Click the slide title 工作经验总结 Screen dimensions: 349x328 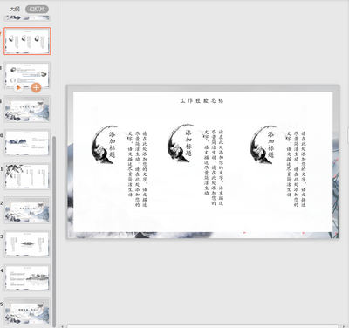(x=202, y=101)
